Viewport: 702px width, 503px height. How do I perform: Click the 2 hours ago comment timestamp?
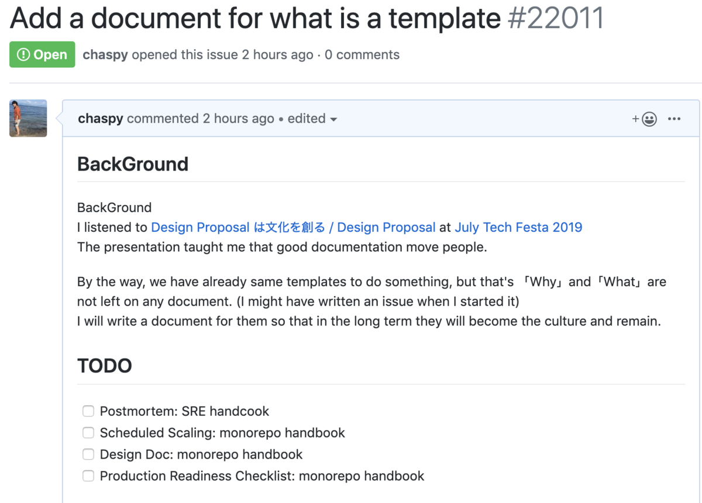(x=238, y=119)
